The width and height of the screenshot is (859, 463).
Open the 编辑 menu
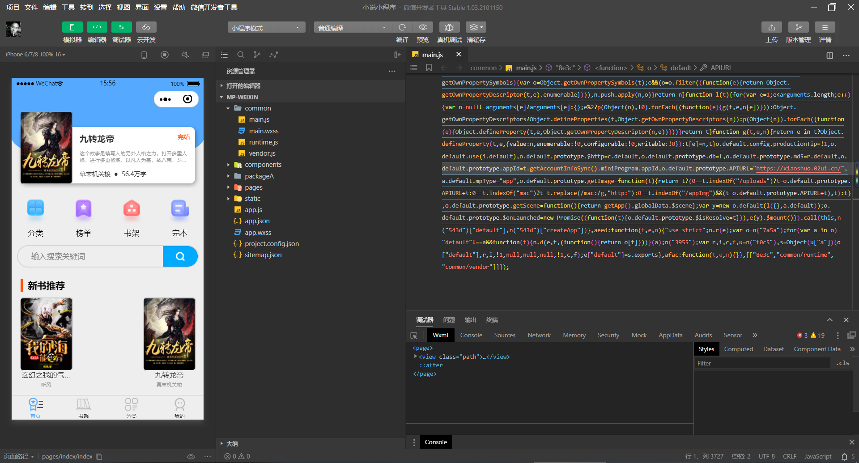tap(50, 8)
